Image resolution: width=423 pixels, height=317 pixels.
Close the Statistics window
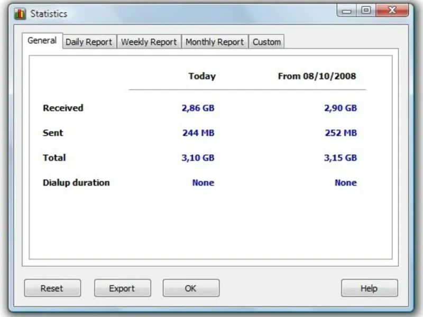point(392,11)
